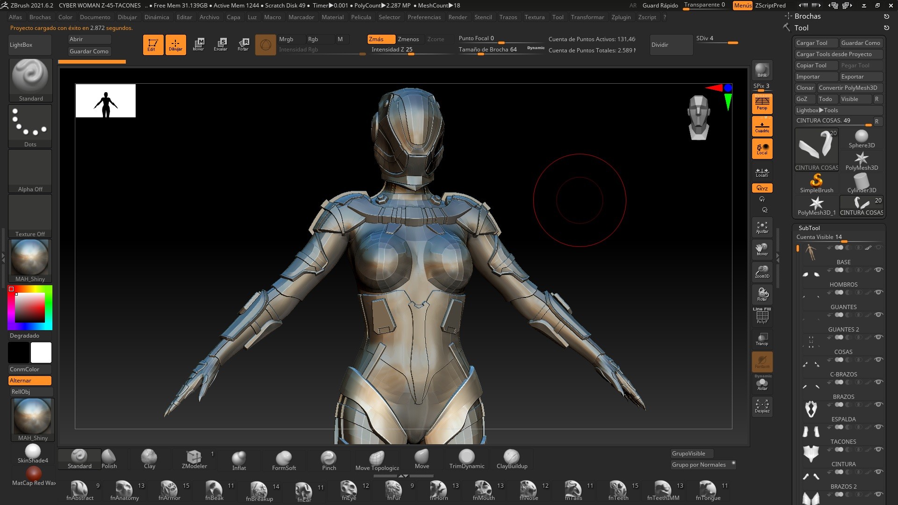Open the Alfas menu

[x=15, y=17]
